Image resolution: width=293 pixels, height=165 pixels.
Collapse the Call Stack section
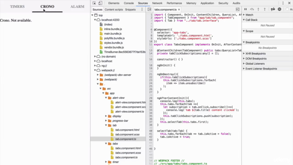244,20
